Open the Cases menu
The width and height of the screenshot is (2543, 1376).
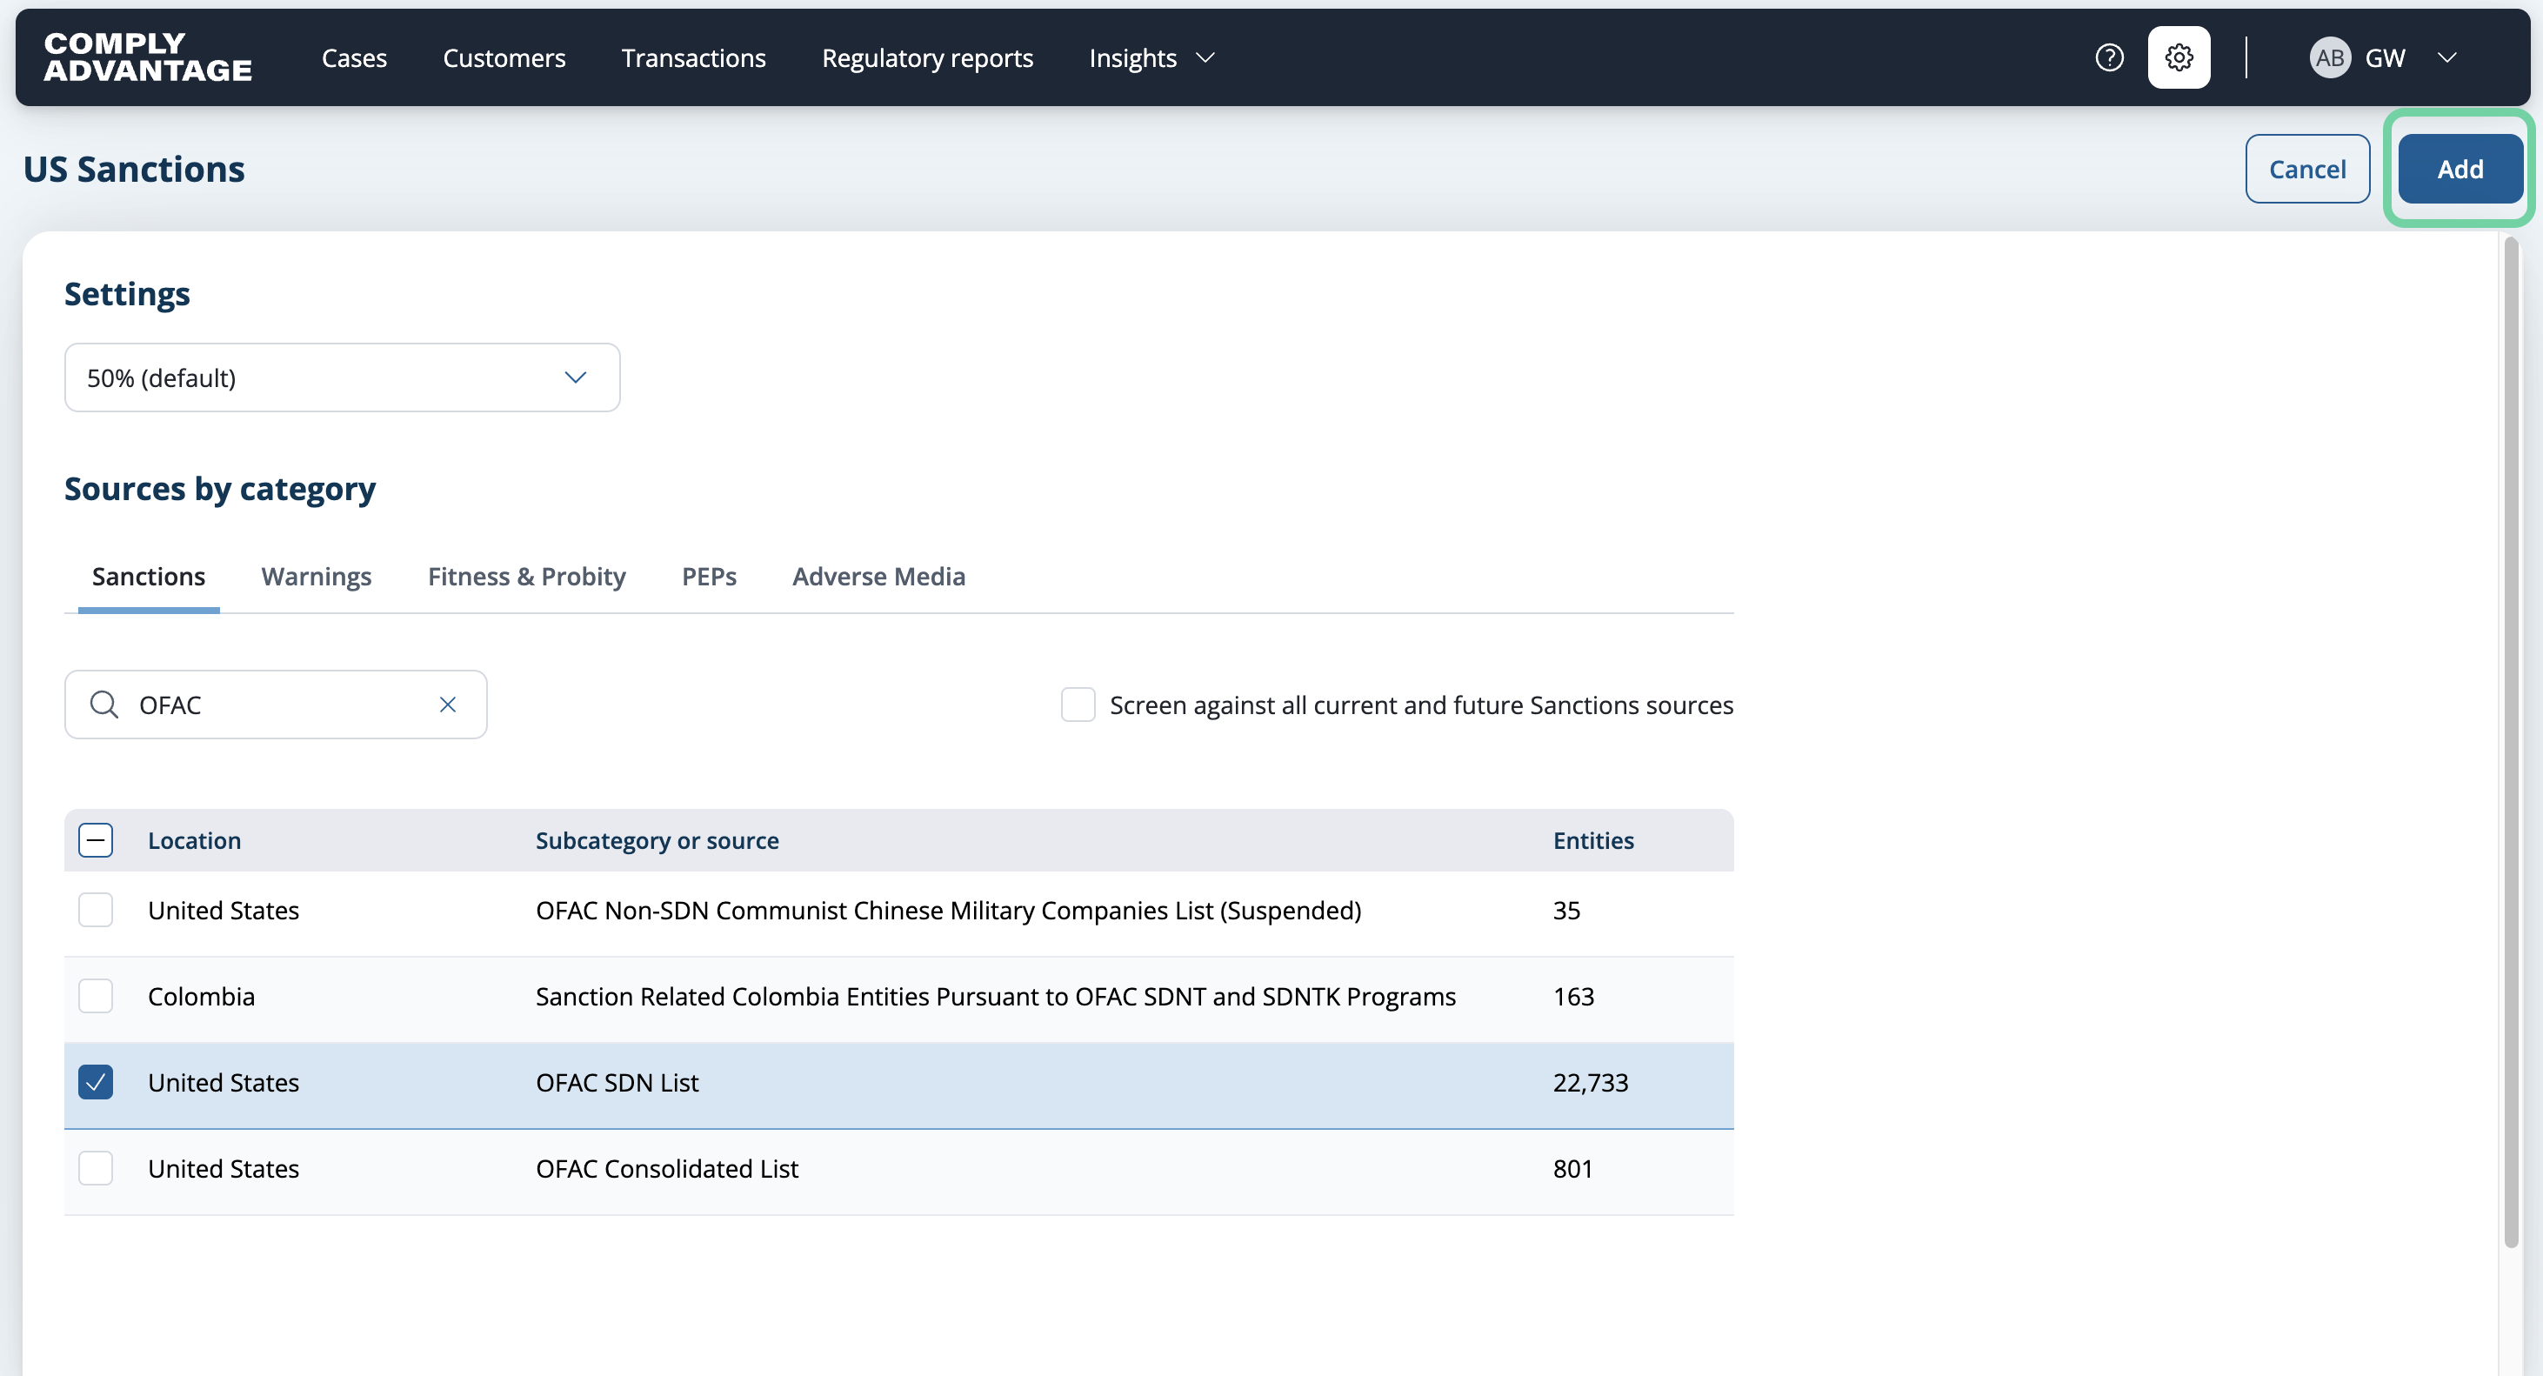pyautogui.click(x=354, y=58)
